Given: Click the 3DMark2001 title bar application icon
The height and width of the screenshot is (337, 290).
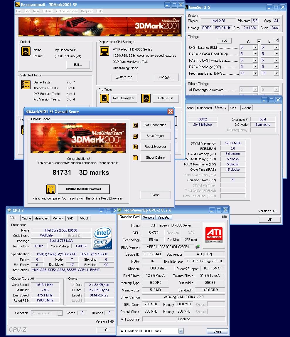Looking at the screenshot, I should [18, 4].
